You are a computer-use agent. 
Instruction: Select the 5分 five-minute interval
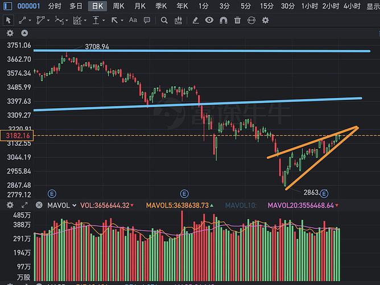tap(246, 6)
